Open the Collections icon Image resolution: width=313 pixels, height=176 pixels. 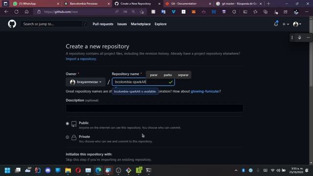(266, 12)
